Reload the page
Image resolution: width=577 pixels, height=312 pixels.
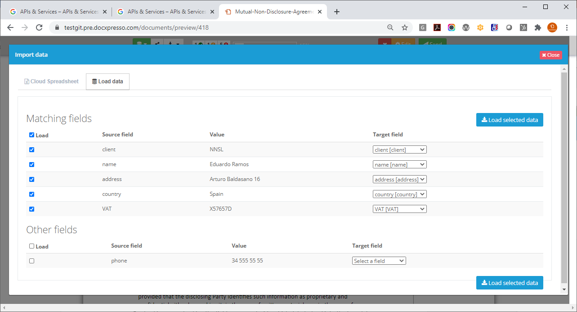click(x=39, y=27)
